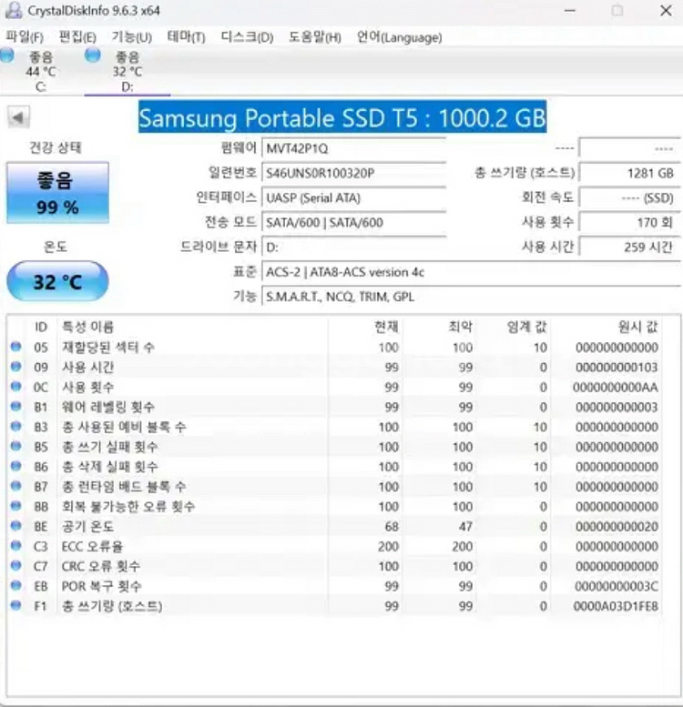
Task: Click status icon of attribute BE
Action: (x=16, y=525)
